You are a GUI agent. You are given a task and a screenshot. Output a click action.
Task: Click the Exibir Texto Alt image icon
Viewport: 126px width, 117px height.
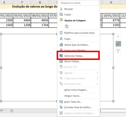[x=61, y=102]
